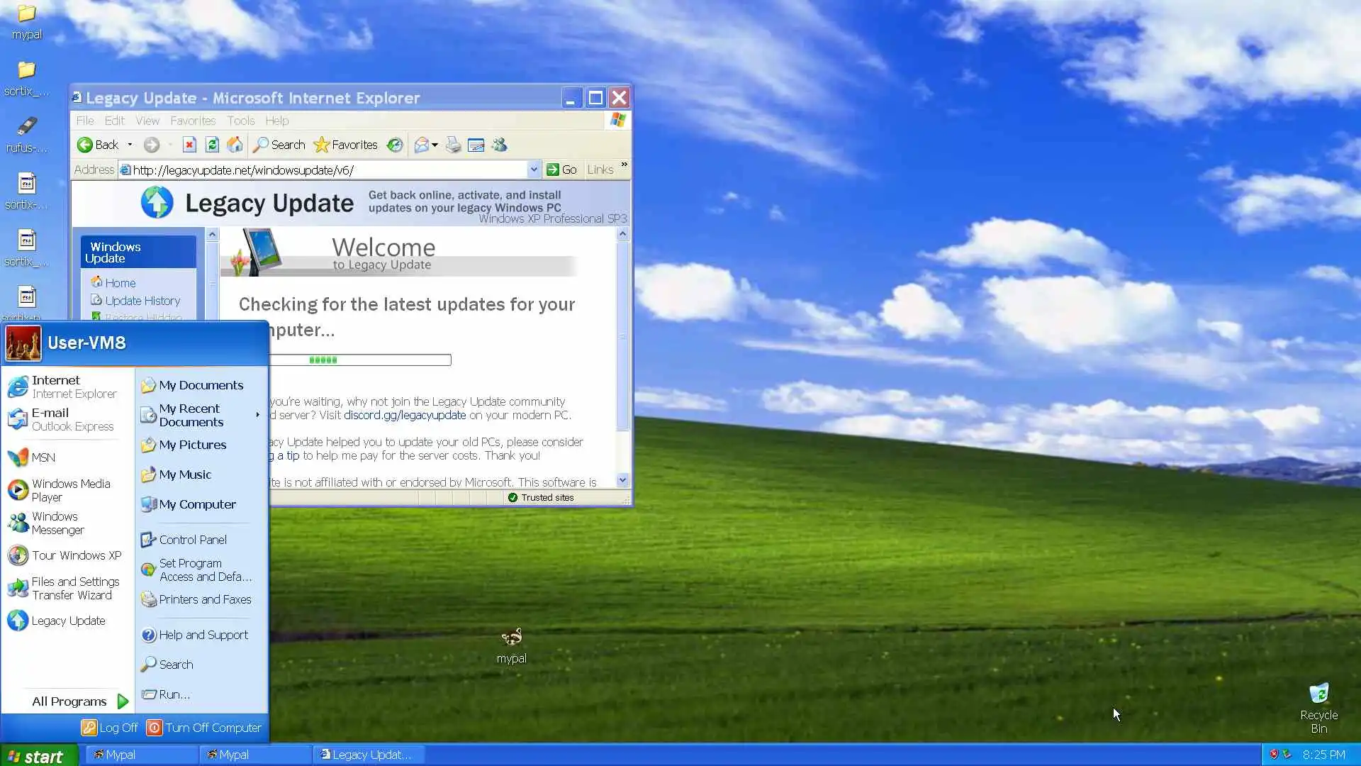Open Legacy Update from Start menu

[x=67, y=621]
